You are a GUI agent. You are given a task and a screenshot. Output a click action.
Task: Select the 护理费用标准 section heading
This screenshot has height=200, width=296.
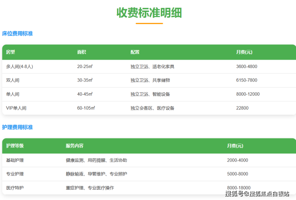[x=18, y=127]
